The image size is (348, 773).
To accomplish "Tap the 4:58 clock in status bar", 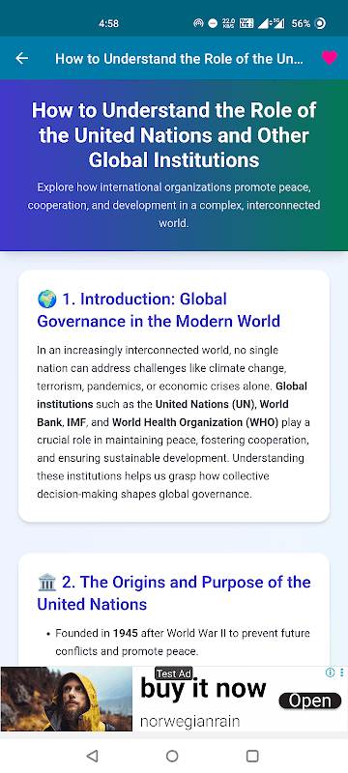I will click(108, 23).
